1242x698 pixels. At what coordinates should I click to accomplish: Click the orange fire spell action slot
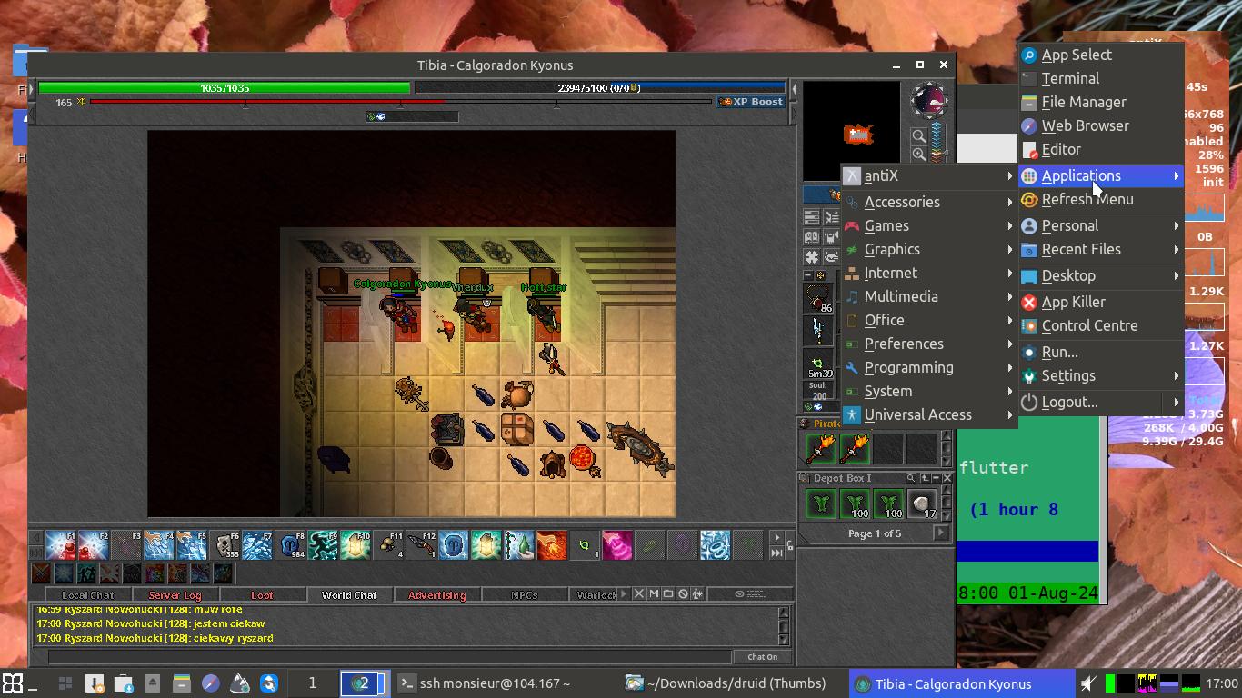552,544
